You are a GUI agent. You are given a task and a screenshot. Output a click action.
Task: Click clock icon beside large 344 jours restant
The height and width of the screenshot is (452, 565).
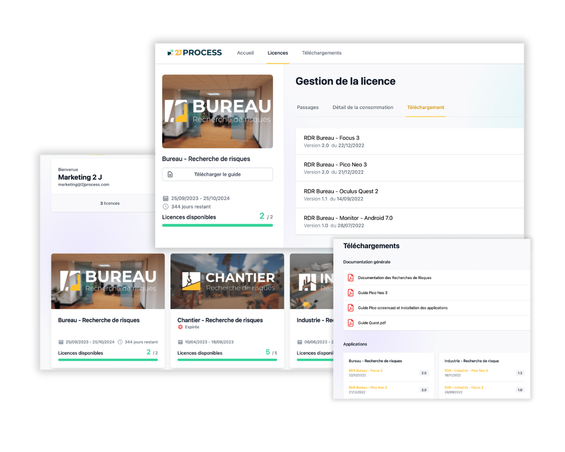coord(165,207)
